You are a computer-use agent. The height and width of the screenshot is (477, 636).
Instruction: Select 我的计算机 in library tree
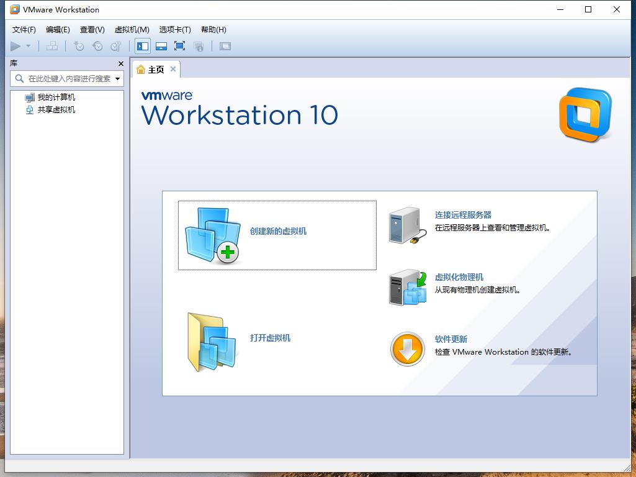(x=56, y=98)
